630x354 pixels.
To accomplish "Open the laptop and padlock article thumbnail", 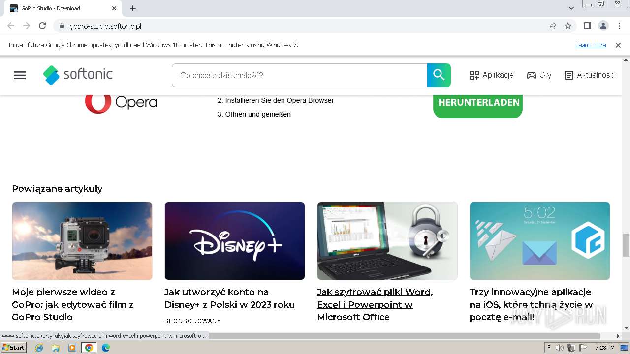I will (387, 241).
